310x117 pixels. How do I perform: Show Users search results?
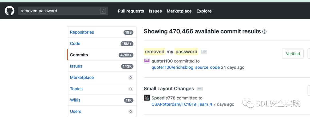click(75, 111)
